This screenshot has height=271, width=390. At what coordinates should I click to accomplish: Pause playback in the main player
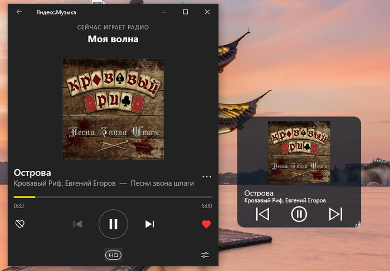click(114, 224)
